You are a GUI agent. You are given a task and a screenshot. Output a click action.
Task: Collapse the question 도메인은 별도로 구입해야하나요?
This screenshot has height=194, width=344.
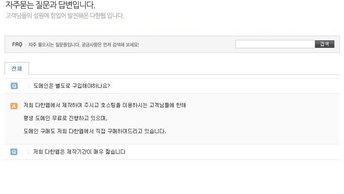(71, 86)
